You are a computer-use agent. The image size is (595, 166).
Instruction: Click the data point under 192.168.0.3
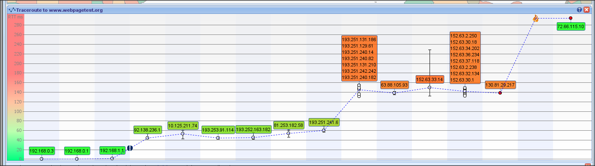click(42, 159)
